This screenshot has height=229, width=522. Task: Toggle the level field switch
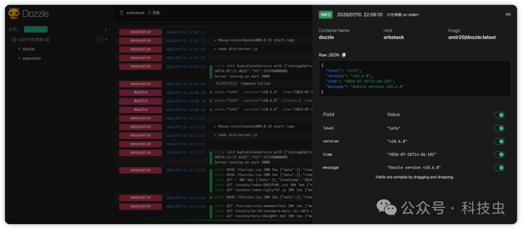(499, 128)
